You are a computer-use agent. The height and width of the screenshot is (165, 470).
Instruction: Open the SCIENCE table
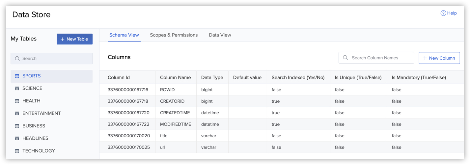tap(32, 88)
